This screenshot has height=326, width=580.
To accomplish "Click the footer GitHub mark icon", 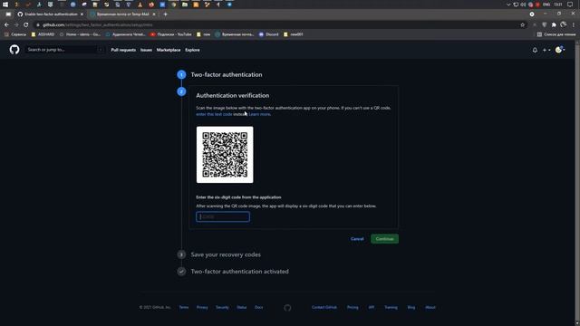I will [x=287, y=308].
